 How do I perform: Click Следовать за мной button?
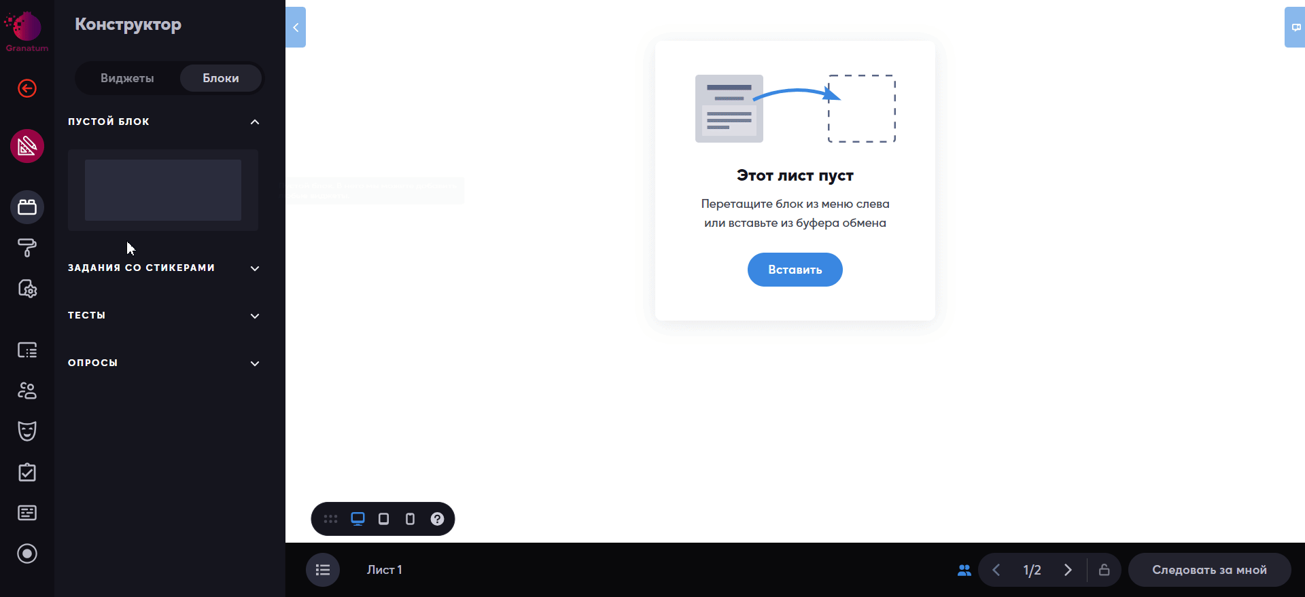pos(1210,570)
